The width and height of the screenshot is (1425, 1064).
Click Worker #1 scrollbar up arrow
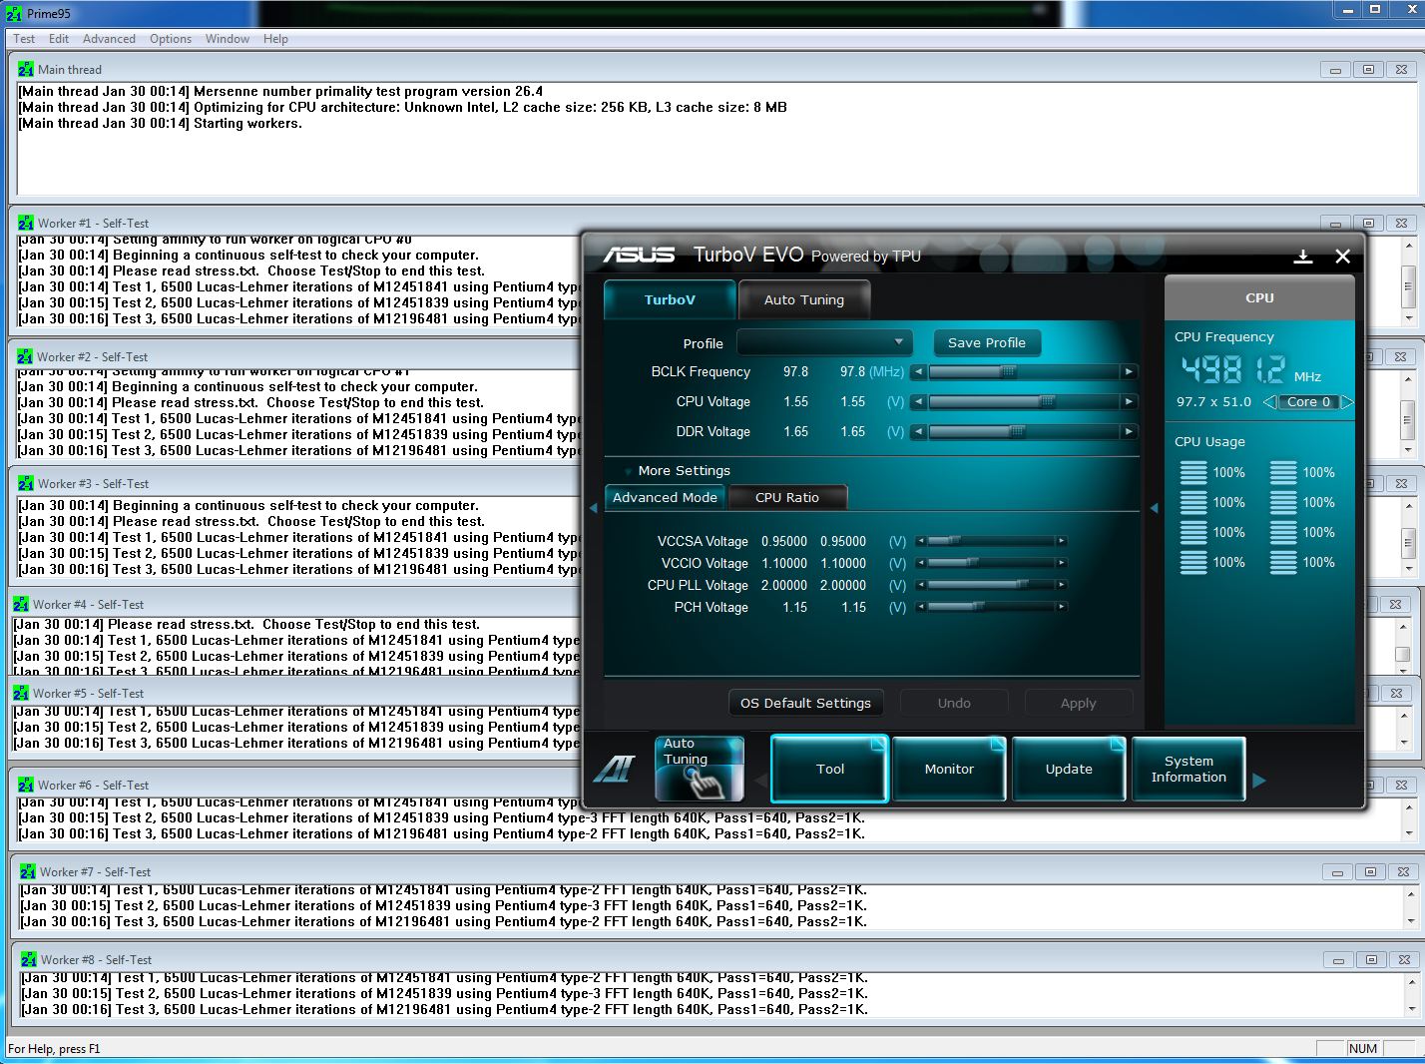(x=1409, y=245)
